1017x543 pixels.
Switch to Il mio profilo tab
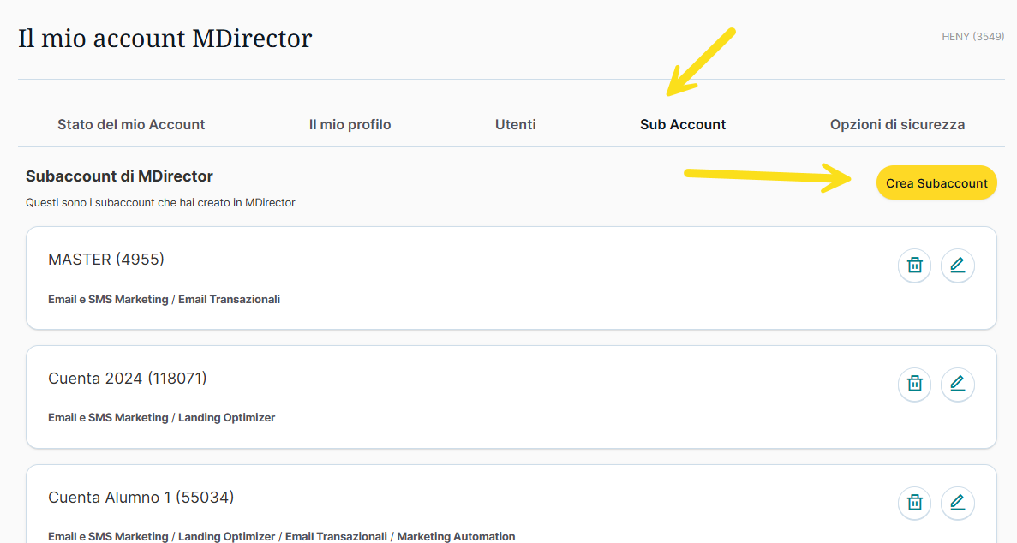(350, 125)
